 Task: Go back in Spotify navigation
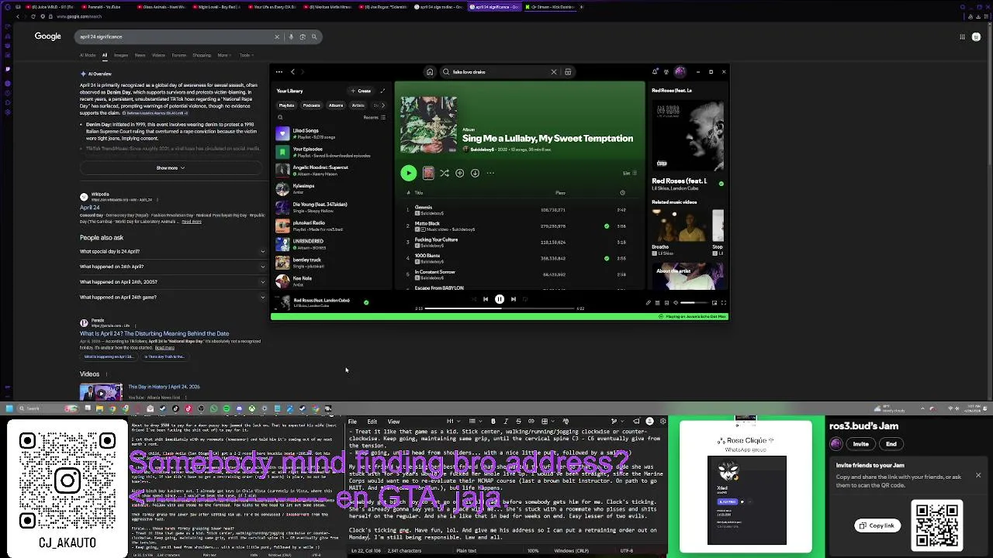tap(292, 72)
